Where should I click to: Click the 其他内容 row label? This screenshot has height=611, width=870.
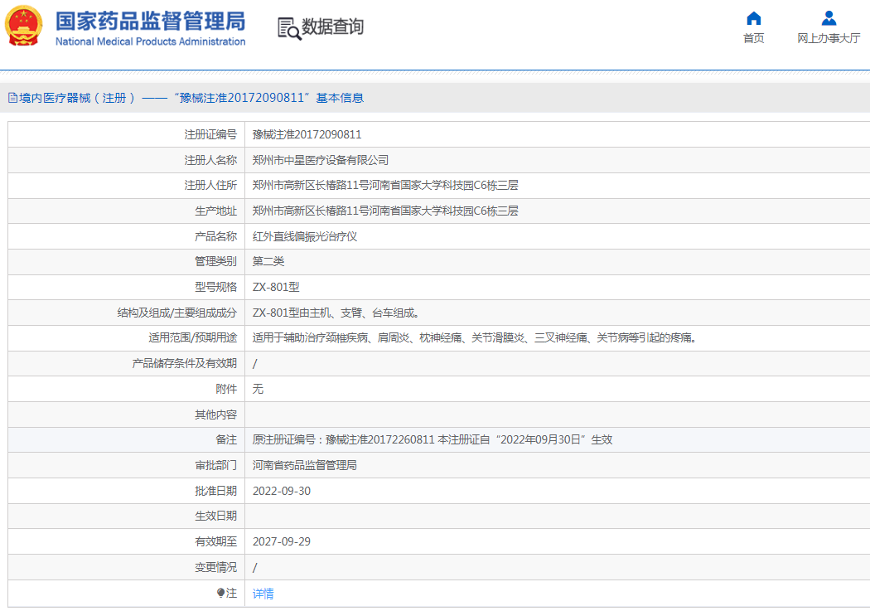215,415
